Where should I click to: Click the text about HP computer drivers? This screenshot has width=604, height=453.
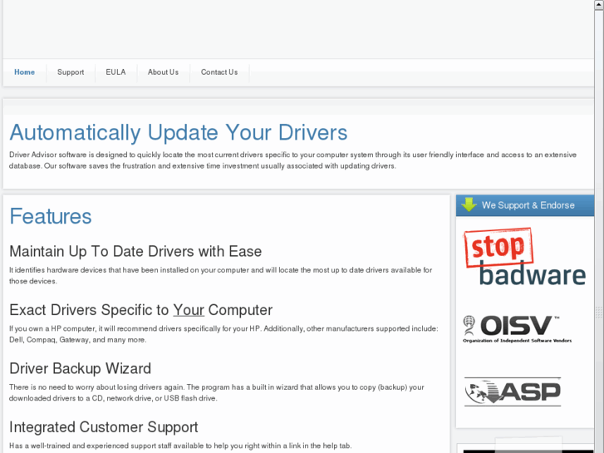(x=223, y=334)
